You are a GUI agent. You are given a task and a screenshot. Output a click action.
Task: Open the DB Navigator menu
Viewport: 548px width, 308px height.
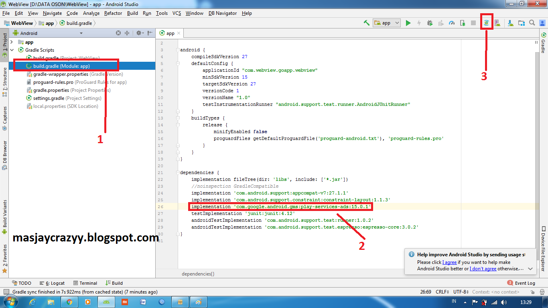[x=223, y=13]
